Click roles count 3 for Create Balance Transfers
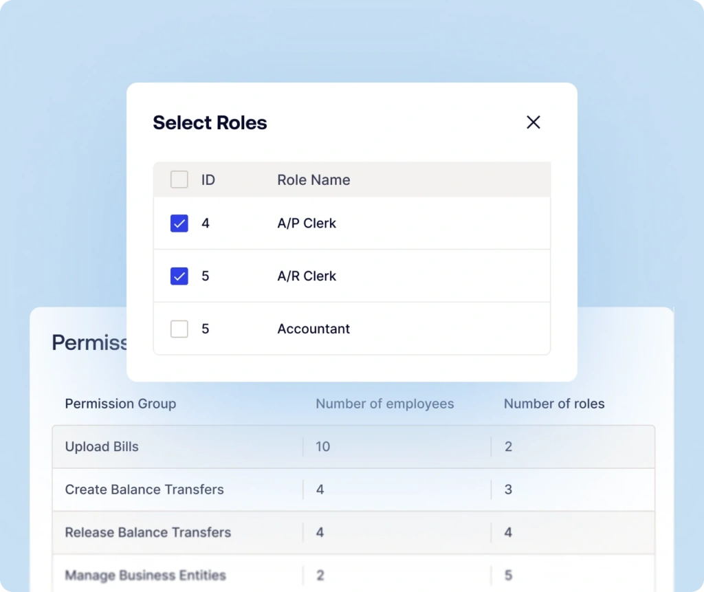This screenshot has height=592, width=704. pos(508,490)
